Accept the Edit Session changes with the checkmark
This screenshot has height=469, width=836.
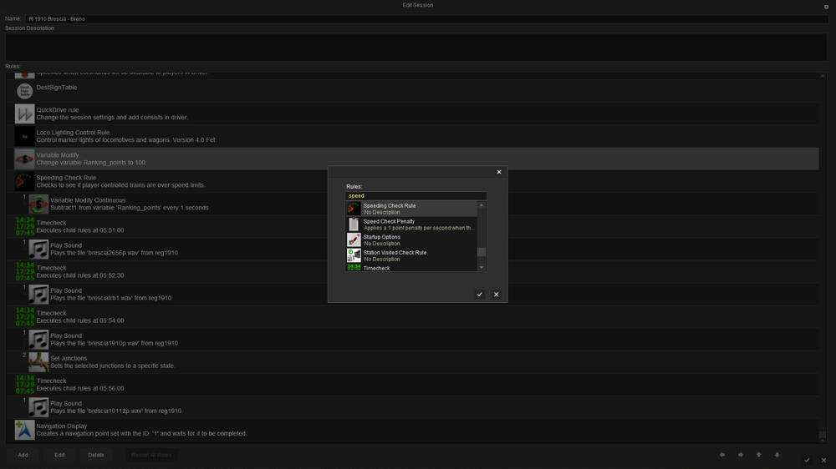tap(807, 461)
